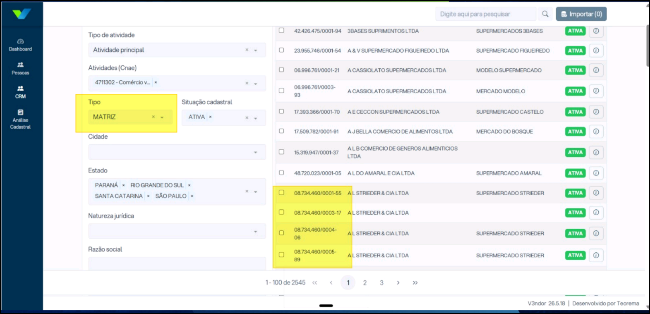Open the Tipo dropdown arrow
Screen dimensions: 650x314
(162, 117)
